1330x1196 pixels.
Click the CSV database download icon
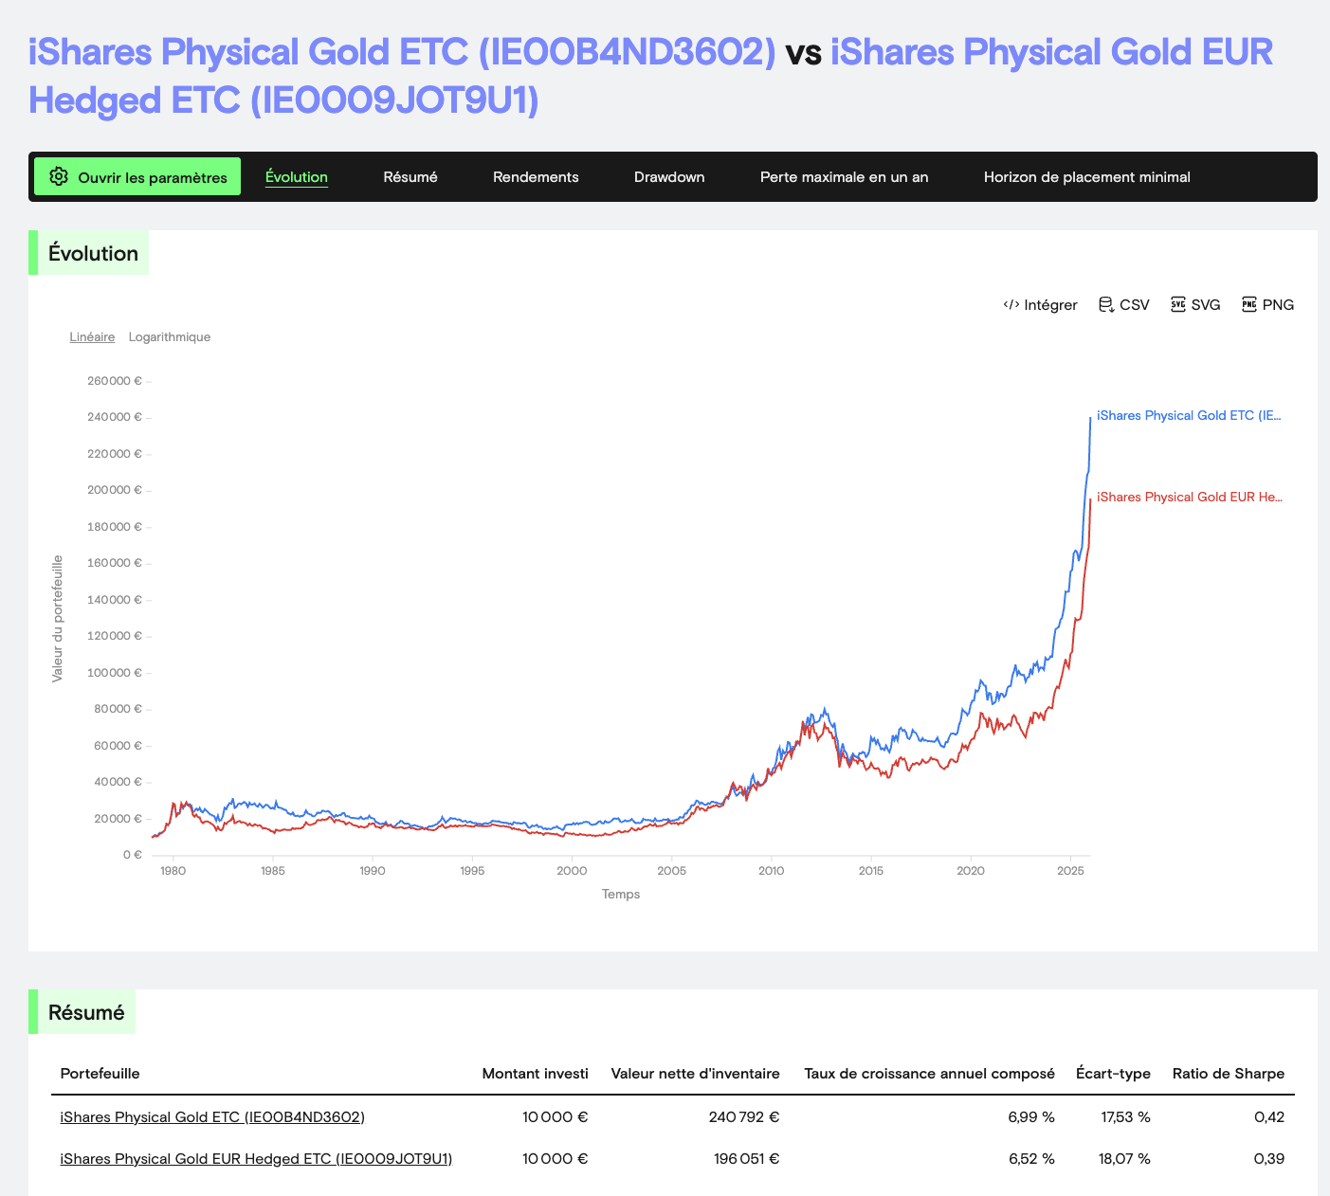coord(1105,304)
